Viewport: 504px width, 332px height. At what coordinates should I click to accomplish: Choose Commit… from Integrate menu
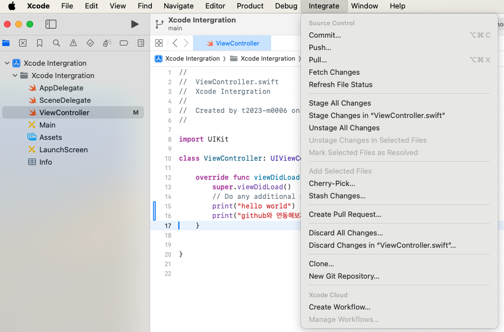coord(399,35)
